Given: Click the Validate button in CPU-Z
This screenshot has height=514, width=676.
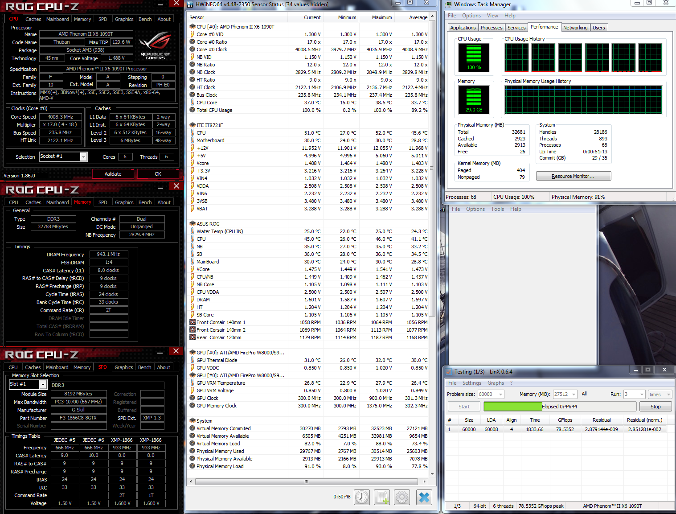Looking at the screenshot, I should click(113, 174).
